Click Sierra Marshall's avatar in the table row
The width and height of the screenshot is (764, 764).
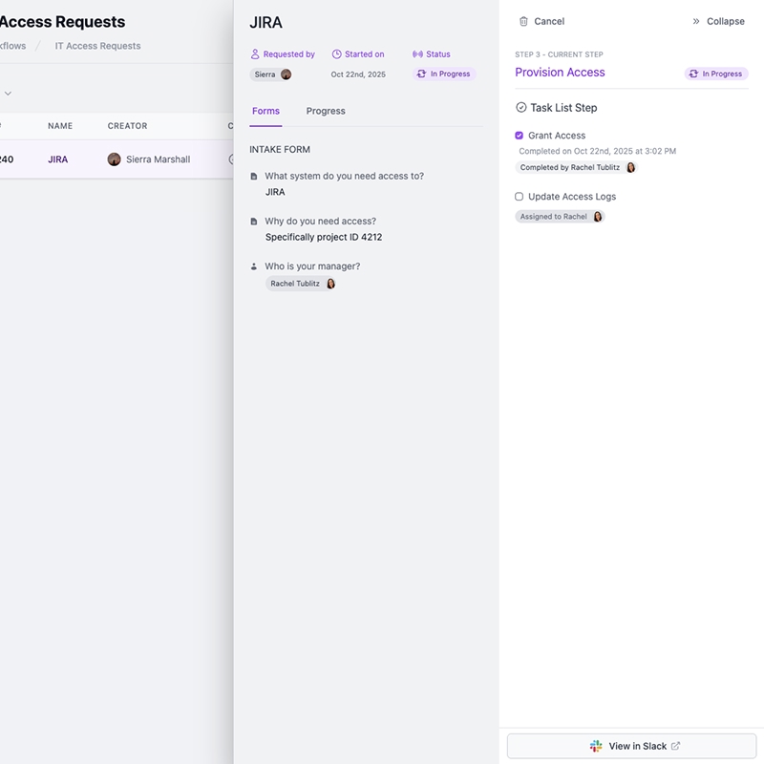115,159
